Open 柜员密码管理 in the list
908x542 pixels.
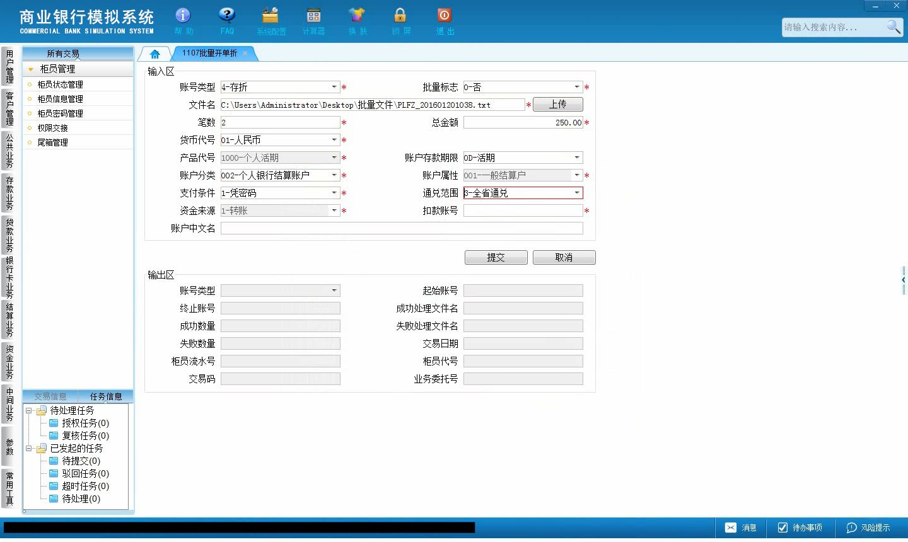(60, 113)
